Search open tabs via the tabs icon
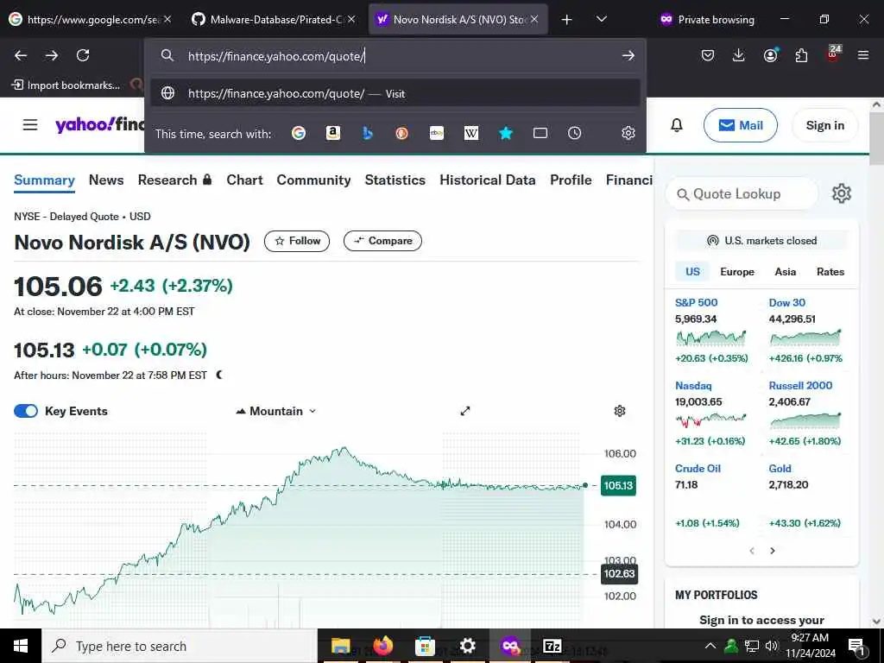Viewport: 884px width, 663px height. (x=540, y=133)
